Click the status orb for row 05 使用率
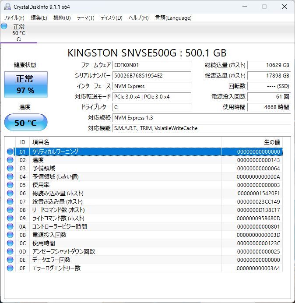Viewport: 295px width, 303px height. point(10,185)
